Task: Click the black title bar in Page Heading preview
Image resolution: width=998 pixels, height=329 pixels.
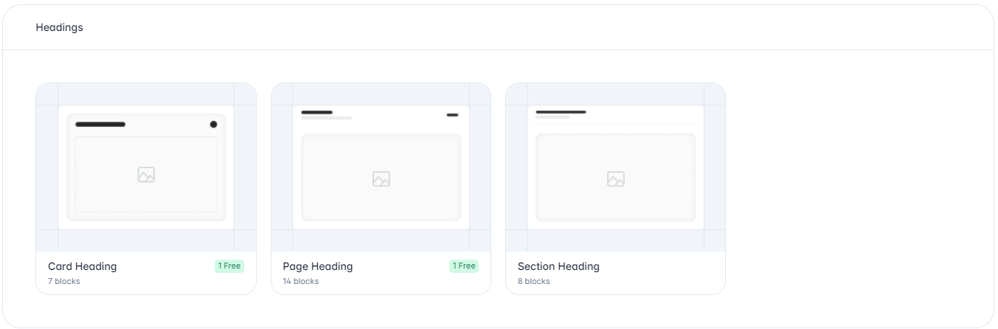Action: pos(316,113)
